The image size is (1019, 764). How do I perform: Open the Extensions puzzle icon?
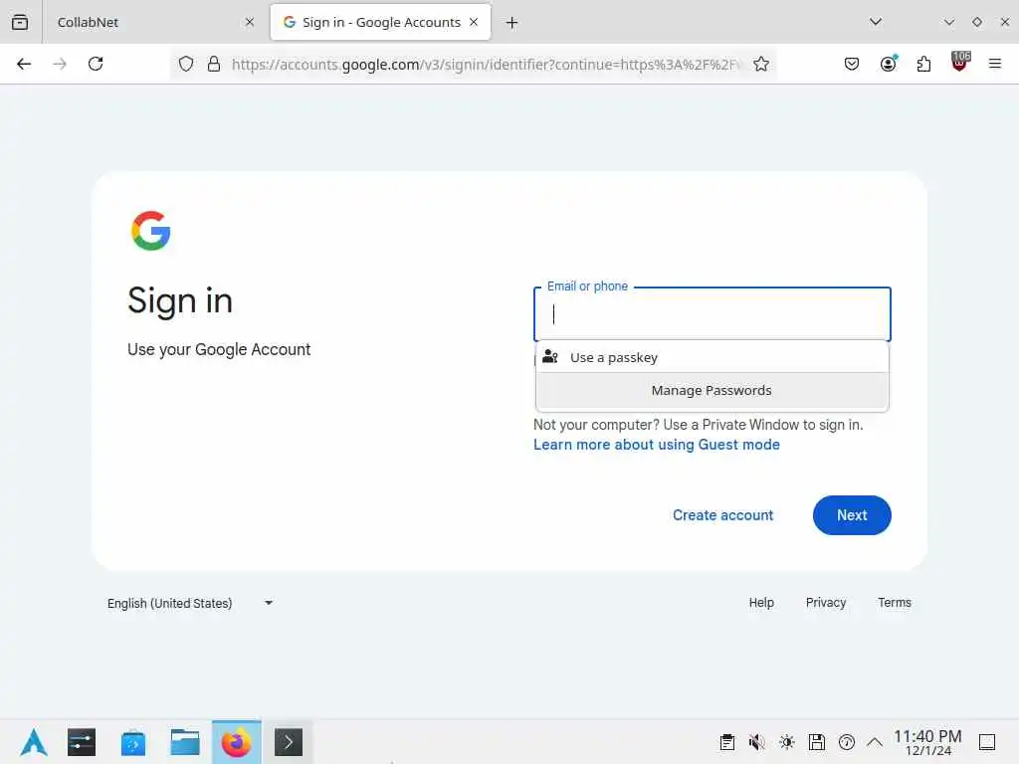coord(923,64)
